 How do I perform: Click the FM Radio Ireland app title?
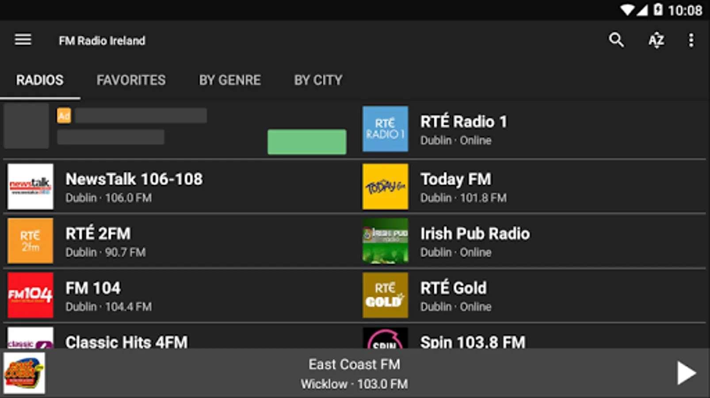pos(102,41)
